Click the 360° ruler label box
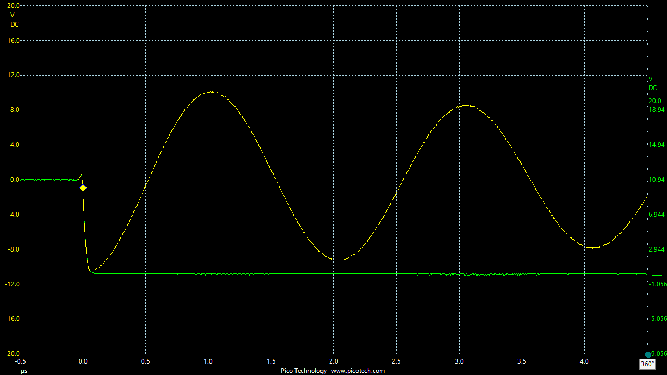667x375 pixels. coord(647,364)
